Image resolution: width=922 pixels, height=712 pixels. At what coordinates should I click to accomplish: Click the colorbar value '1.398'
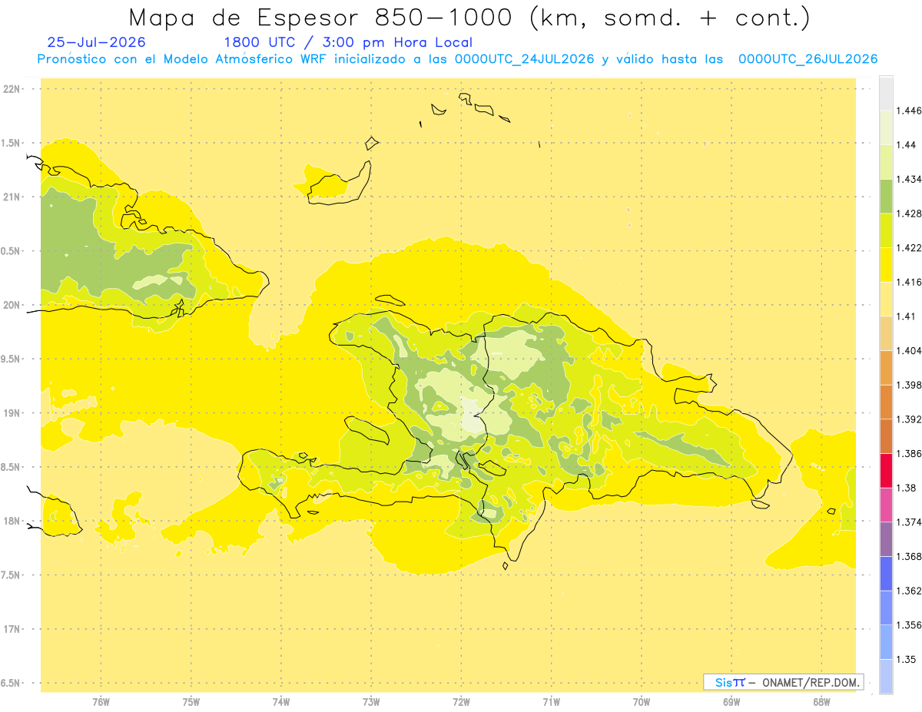point(909,385)
